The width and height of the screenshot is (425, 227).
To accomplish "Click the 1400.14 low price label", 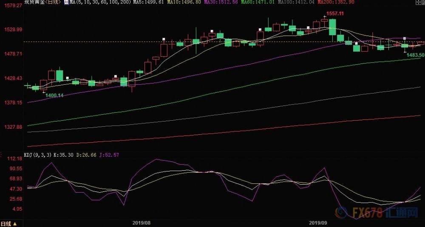I will tap(54, 95).
